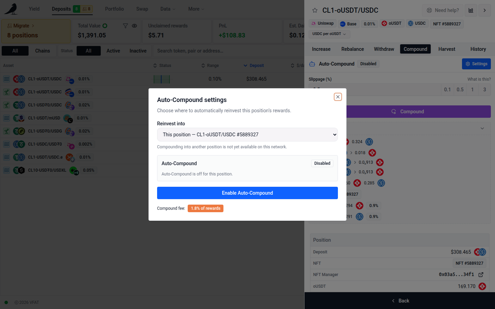Expand the details chevron below Compound button
Viewport: 495px width, 309px height.
(x=482, y=128)
